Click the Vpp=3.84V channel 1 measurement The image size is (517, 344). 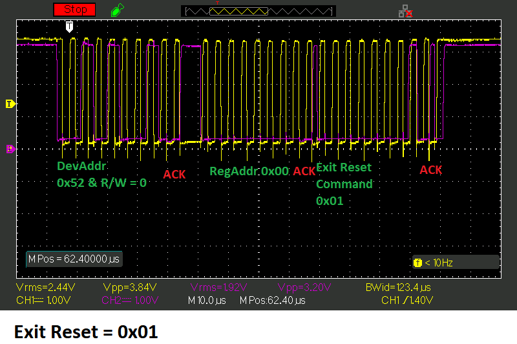130,287
